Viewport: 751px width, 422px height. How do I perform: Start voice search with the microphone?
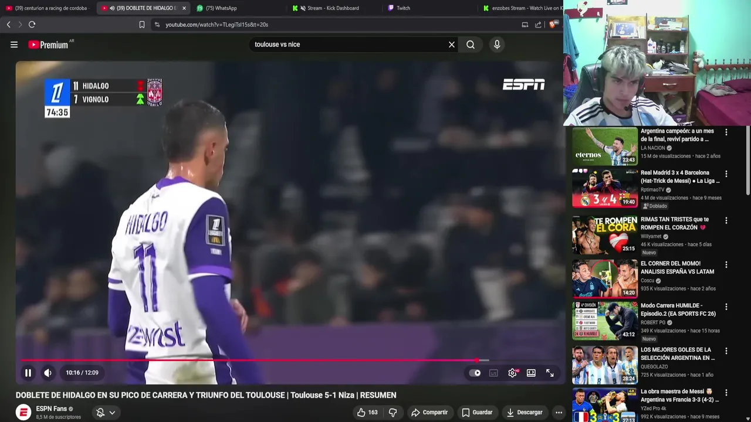pos(497,45)
